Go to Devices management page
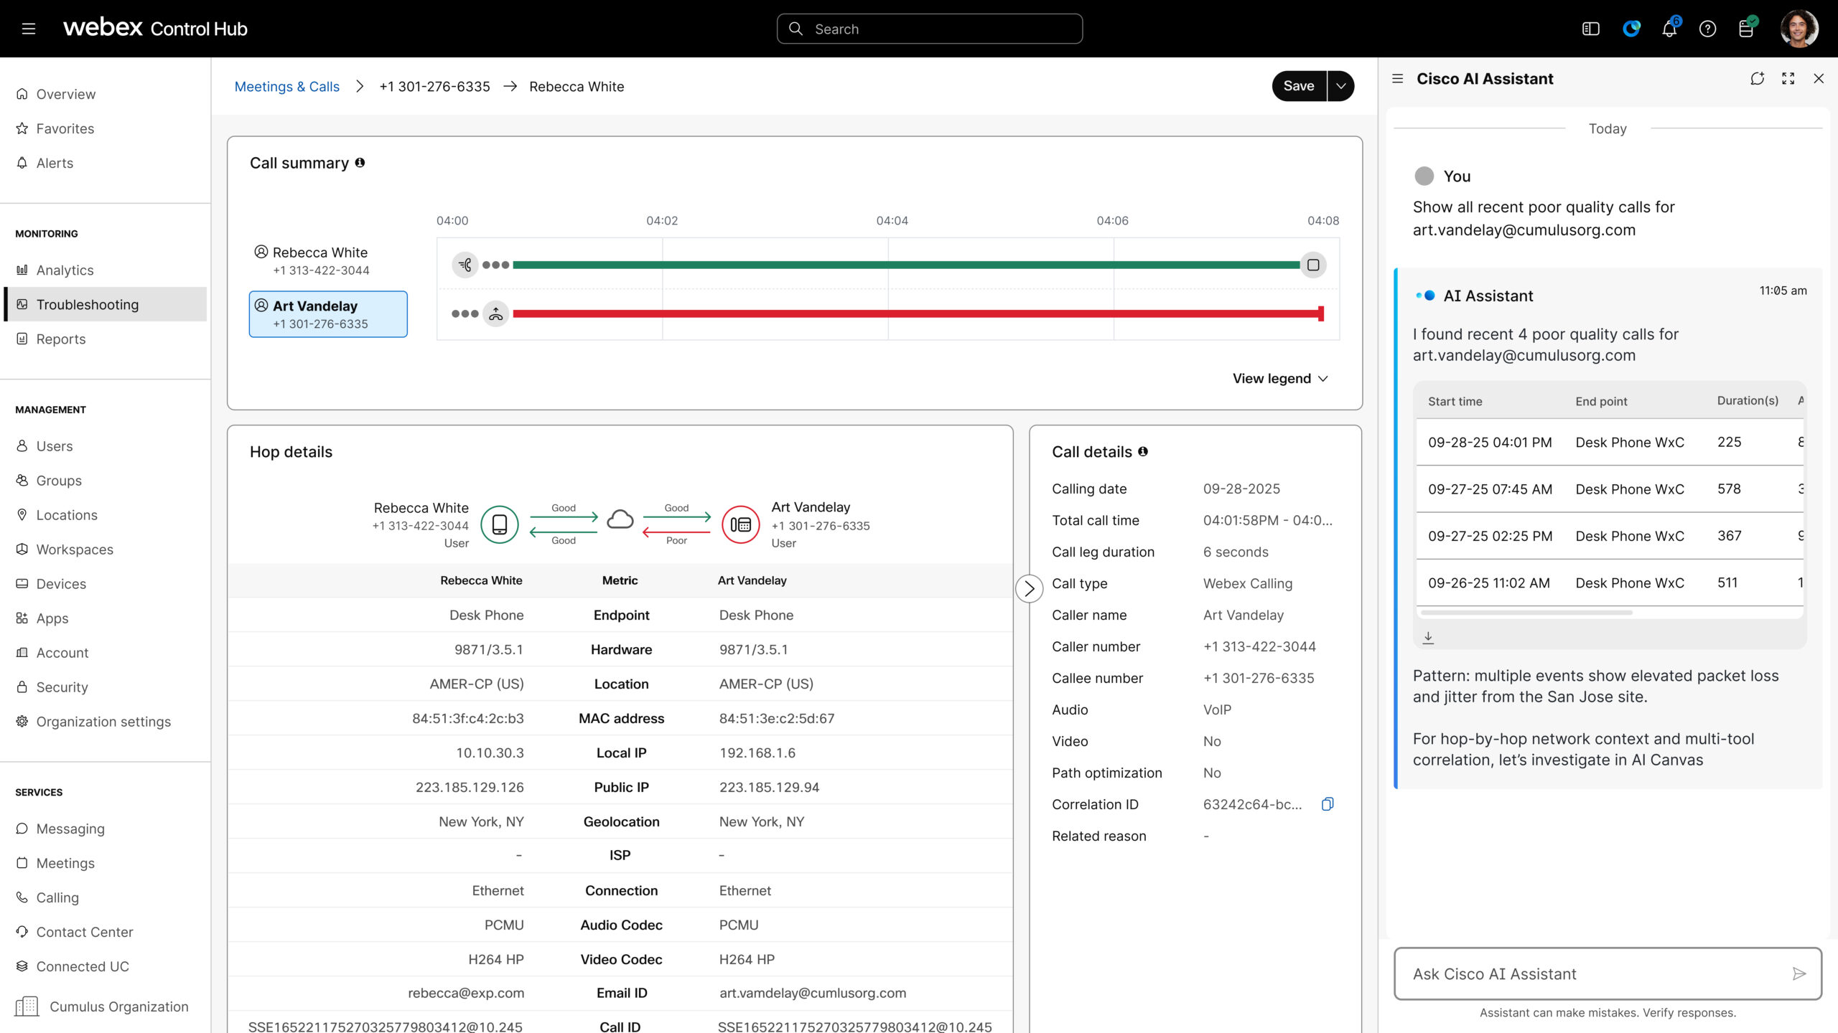Image resolution: width=1838 pixels, height=1033 pixels. pyautogui.click(x=61, y=584)
